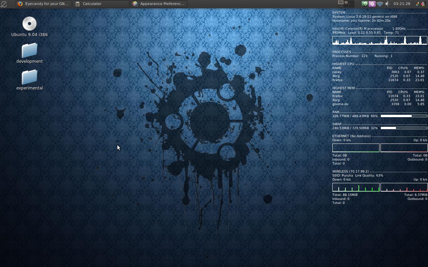The image size is (428, 267).
Task: Click the Firefox icon in taskbar
Action: pos(20,4)
